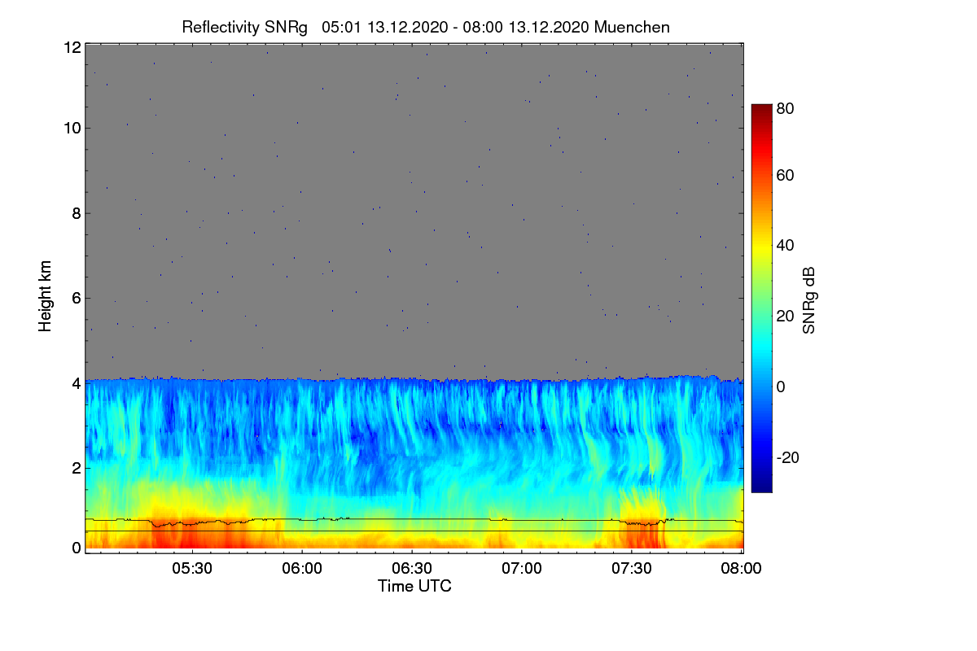Click the time tick label '07:00'
This screenshot has height=651, width=977.
(x=522, y=568)
